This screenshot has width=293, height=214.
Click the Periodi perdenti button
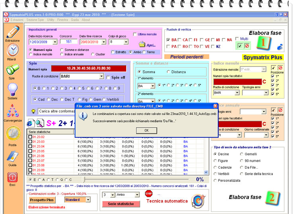pyautogui.click(x=187, y=57)
